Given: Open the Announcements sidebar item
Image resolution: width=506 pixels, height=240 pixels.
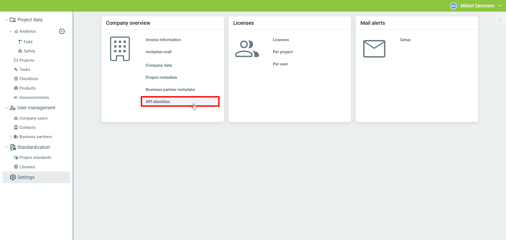Looking at the screenshot, I should (34, 97).
